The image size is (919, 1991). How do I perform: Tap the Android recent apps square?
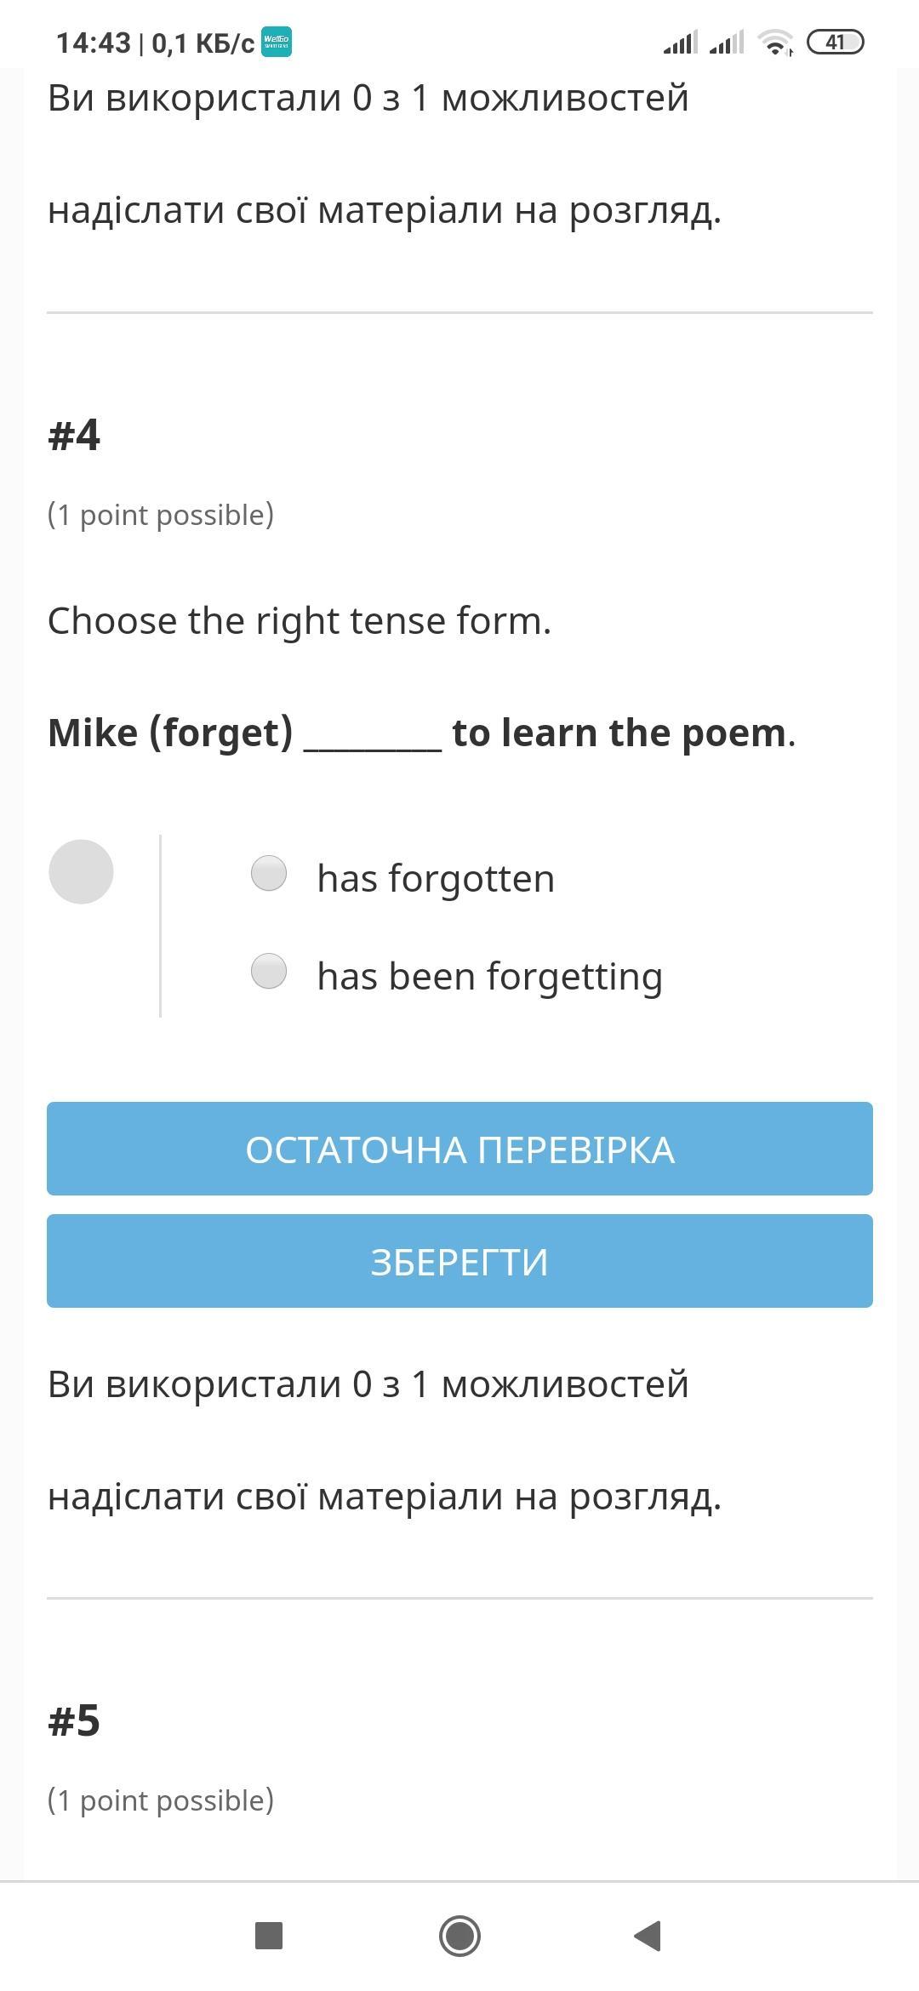coord(269,1936)
